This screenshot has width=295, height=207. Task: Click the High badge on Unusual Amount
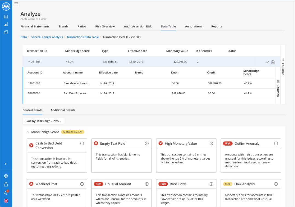pos(99,184)
